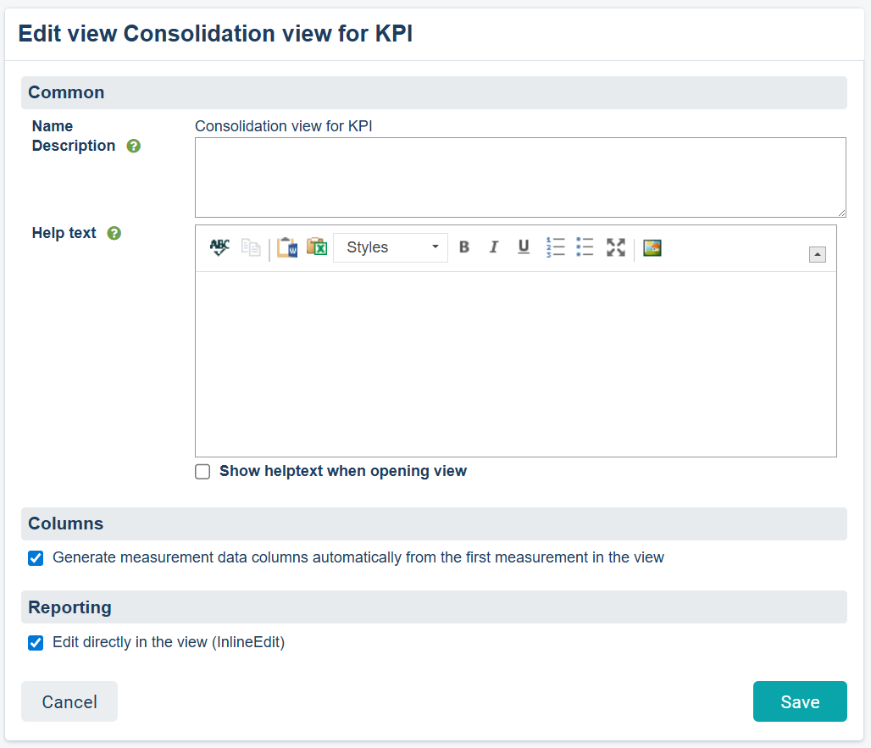Uncheck Generate measurement data columns automatically

[36, 558]
